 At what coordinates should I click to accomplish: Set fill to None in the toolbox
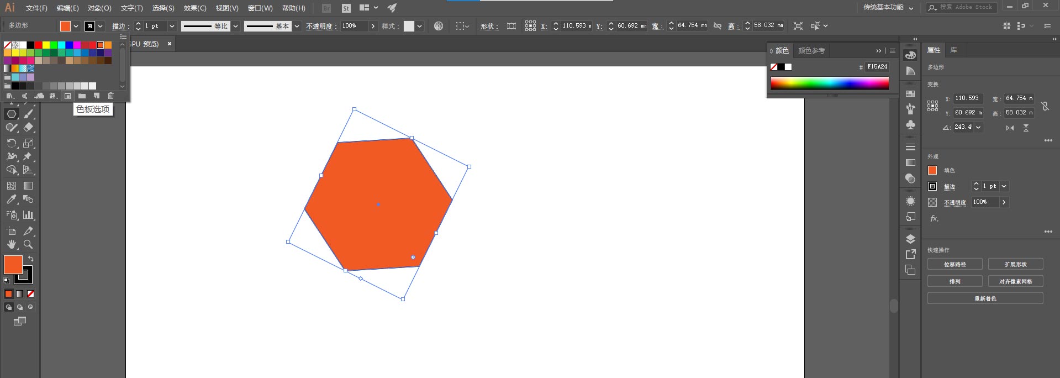point(31,294)
